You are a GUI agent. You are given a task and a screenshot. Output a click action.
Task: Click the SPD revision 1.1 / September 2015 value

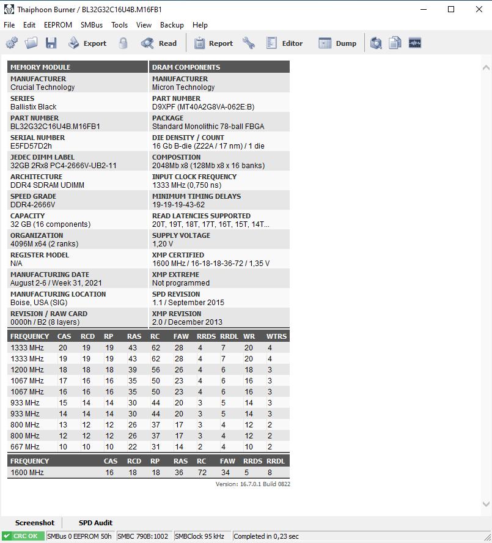point(188,302)
